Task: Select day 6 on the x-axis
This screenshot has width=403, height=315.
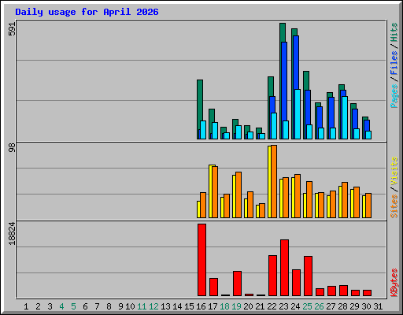Action: [x=85, y=306]
